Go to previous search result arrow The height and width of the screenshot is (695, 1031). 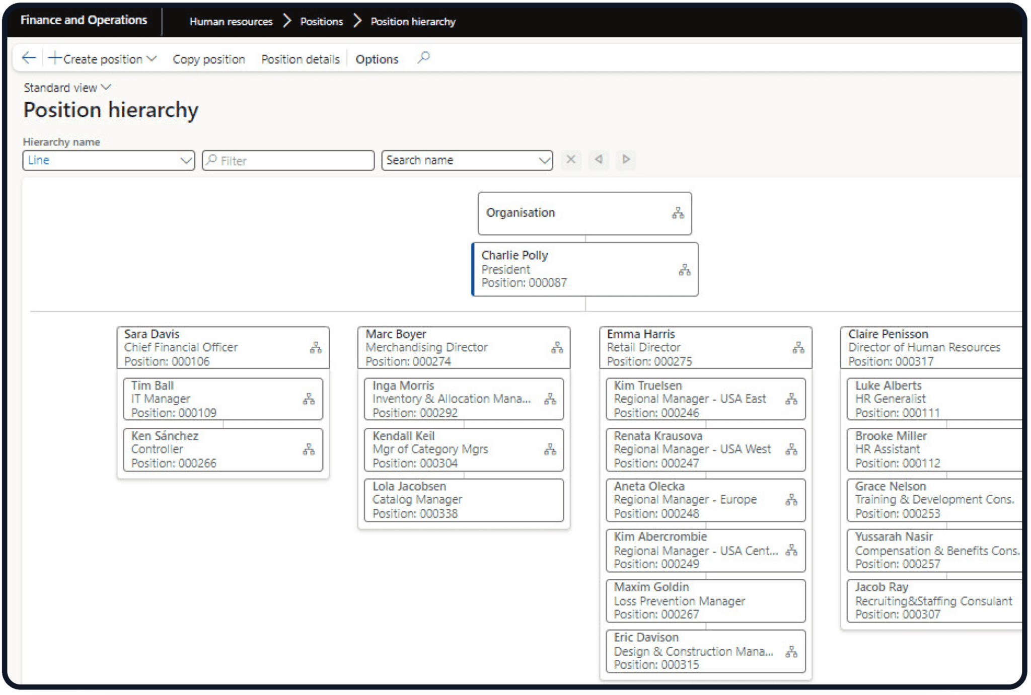pos(599,160)
